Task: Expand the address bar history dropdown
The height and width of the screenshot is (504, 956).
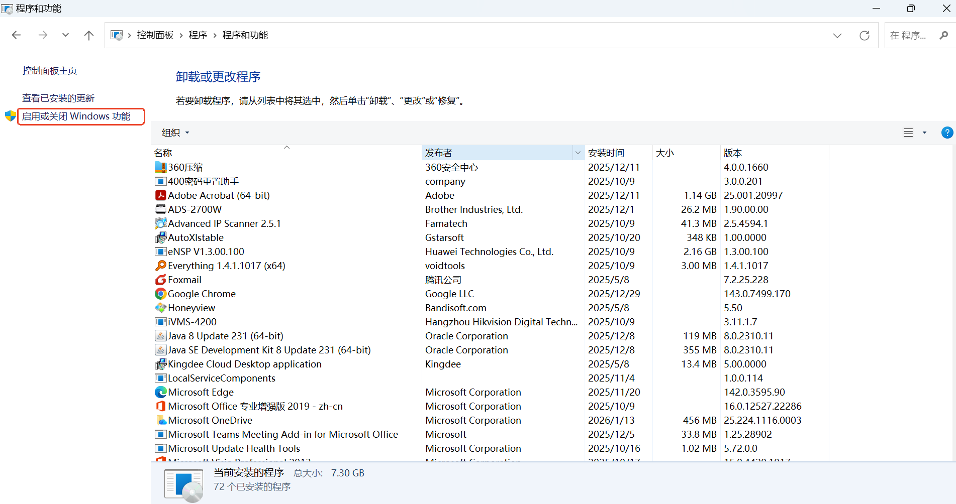Action: click(837, 35)
